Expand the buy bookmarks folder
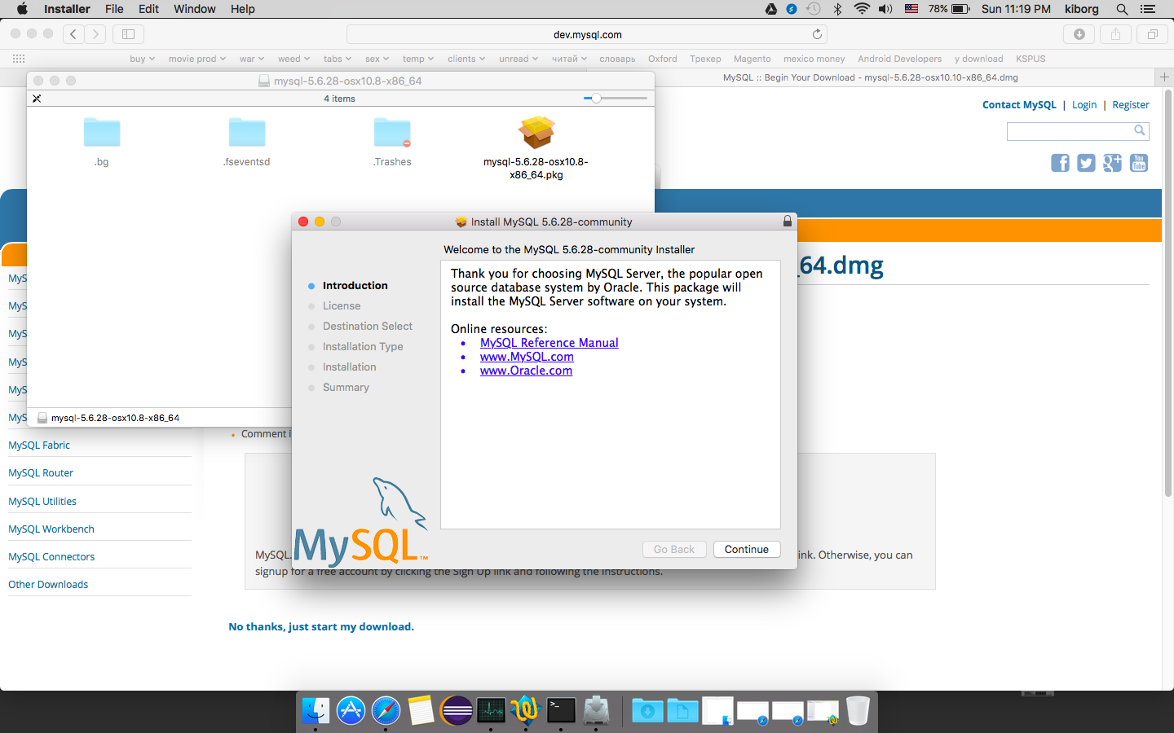The width and height of the screenshot is (1174, 733). (142, 59)
